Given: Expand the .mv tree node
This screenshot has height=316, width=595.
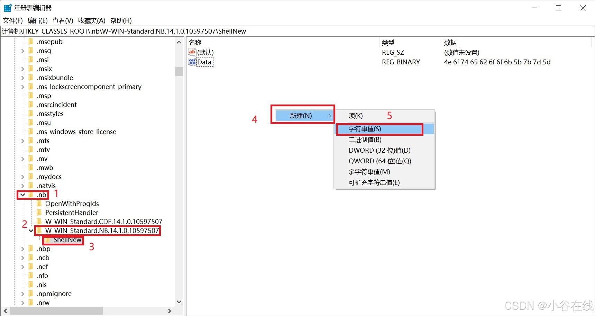Looking at the screenshot, I should [x=23, y=159].
